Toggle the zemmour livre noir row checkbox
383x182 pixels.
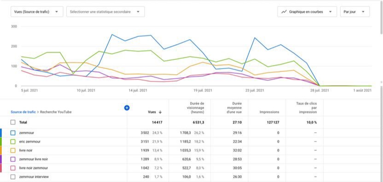point(13,159)
